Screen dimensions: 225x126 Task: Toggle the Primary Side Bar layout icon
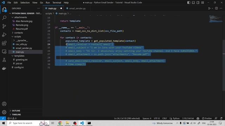click(x=189, y=2)
